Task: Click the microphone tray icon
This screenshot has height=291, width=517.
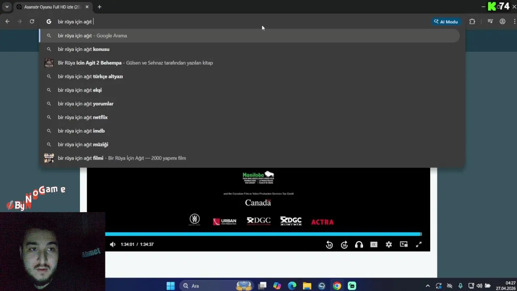Action: point(460,286)
